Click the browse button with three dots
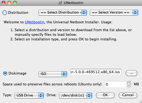 point(131,73)
